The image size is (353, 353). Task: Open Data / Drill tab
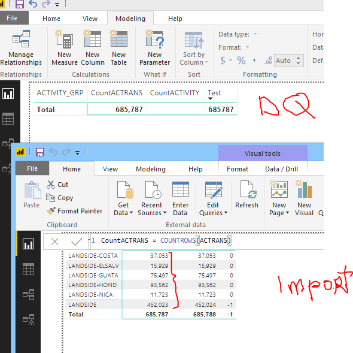tap(281, 169)
